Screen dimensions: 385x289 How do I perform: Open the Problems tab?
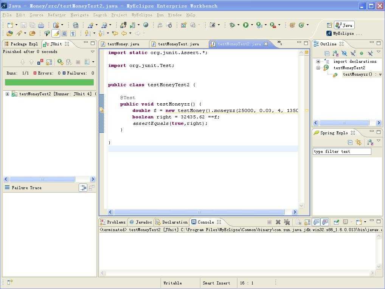[113, 222]
